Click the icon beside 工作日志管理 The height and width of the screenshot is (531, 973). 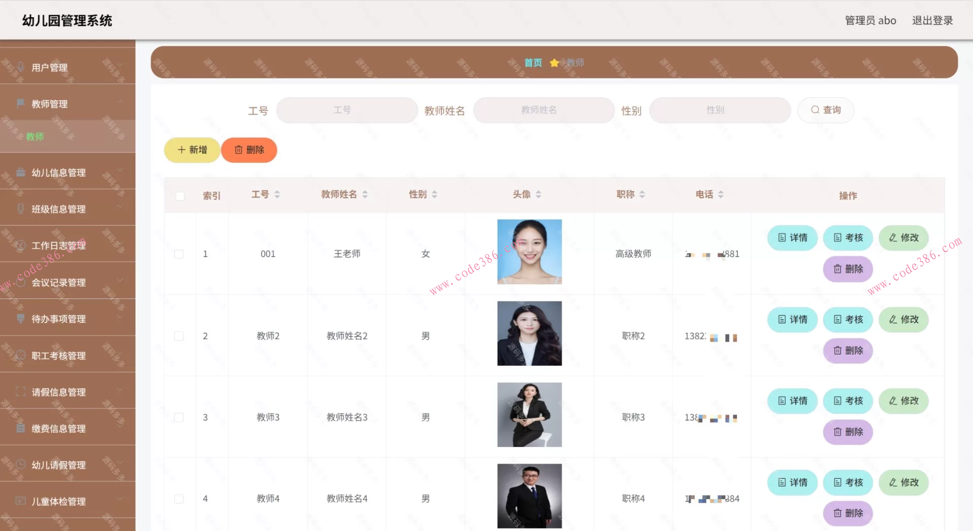[x=21, y=246]
